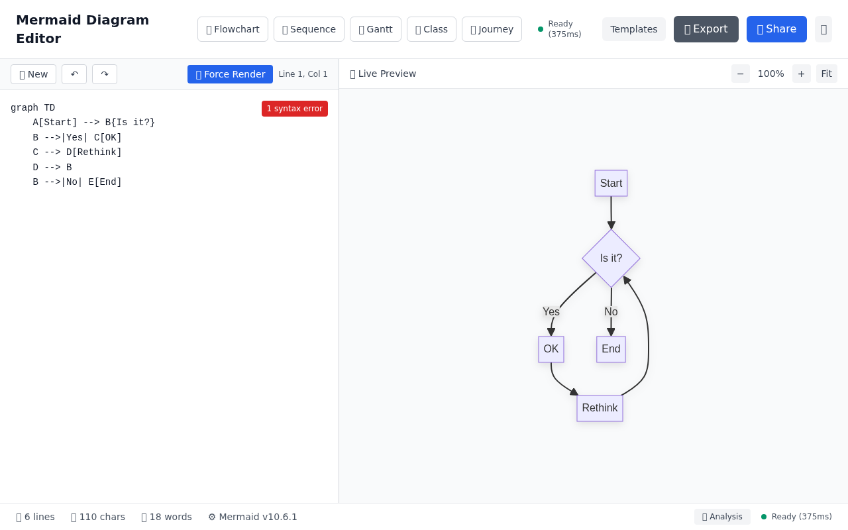Screen dimensions: 848x530
Task: Click the redo arrow button
Action: click(105, 74)
